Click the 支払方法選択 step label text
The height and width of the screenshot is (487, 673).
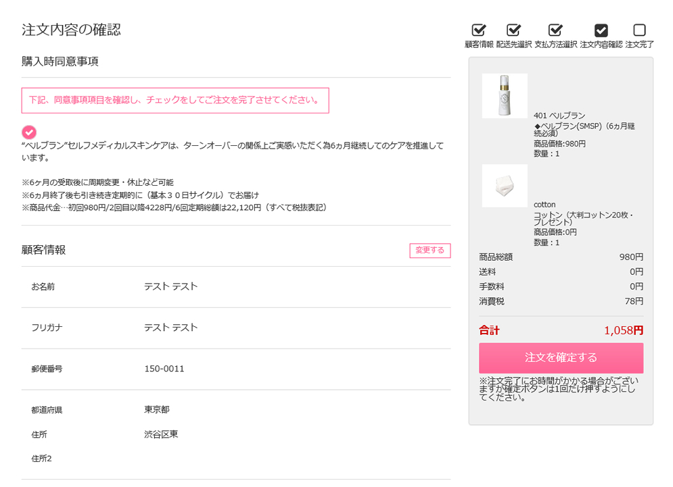click(x=555, y=45)
